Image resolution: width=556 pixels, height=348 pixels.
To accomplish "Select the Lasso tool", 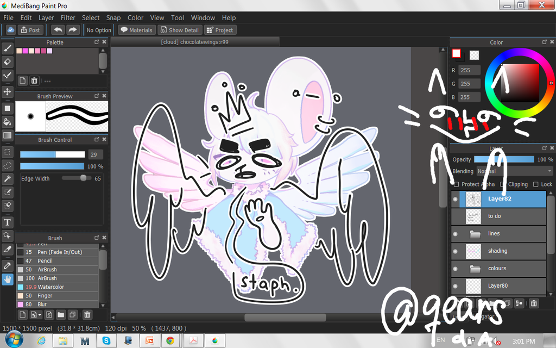I will pos(8,165).
